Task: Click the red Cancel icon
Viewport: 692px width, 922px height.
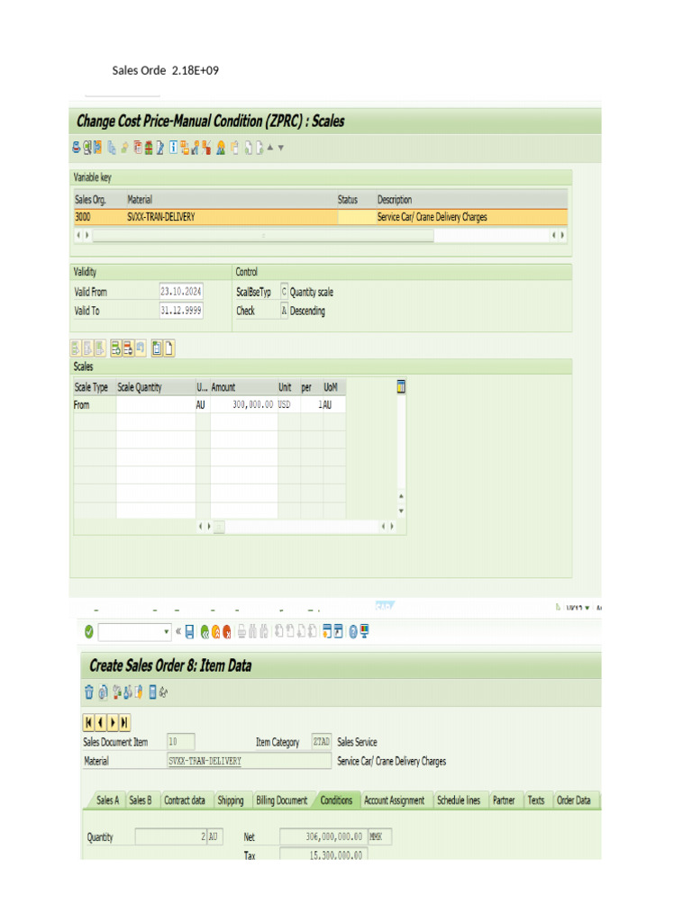Action: click(227, 631)
